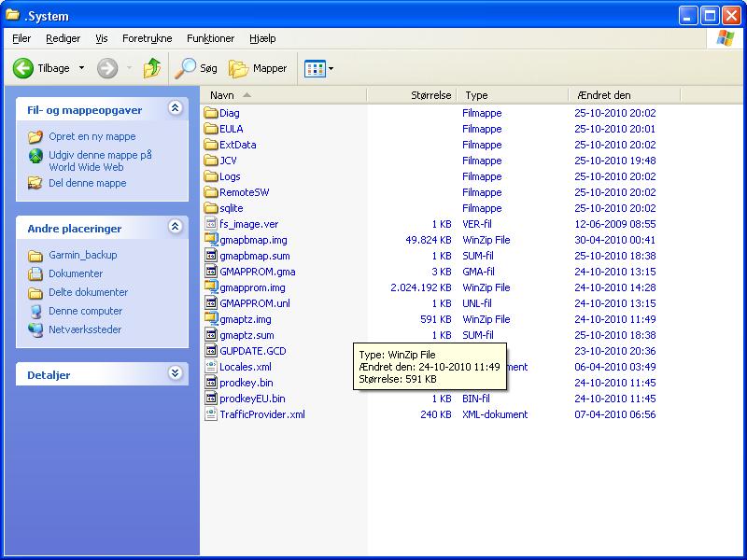Click the green Tilbage back arrow
Image resolution: width=747 pixels, height=560 pixels.
[22, 68]
